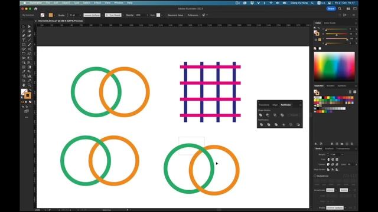Select the Hand tool
Image resolution: width=378 pixels, height=212 pixels.
[x=24, y=85]
